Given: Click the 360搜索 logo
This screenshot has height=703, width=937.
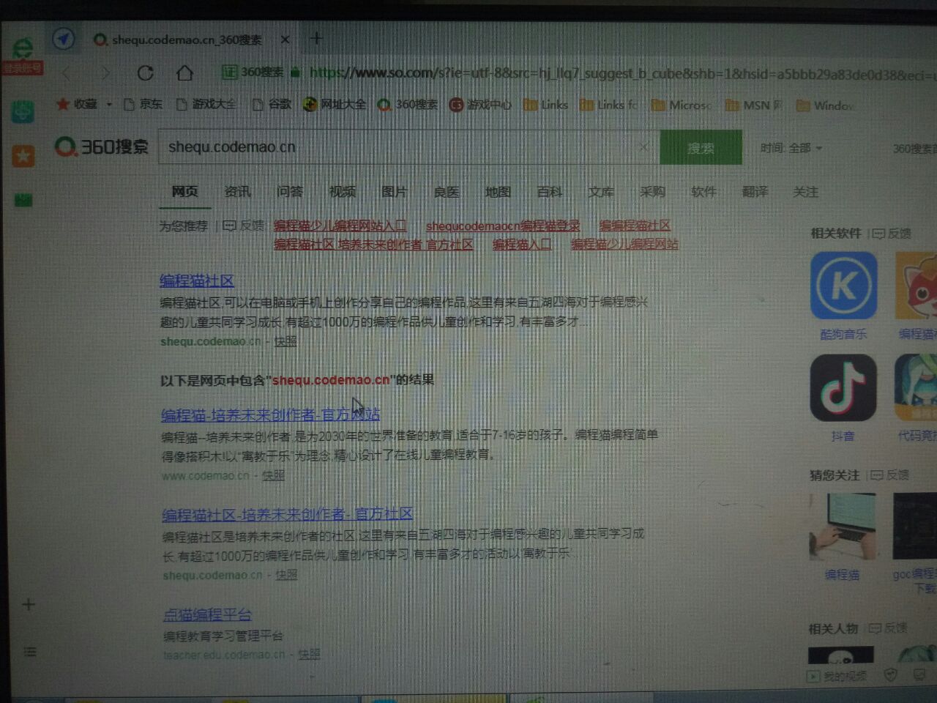Looking at the screenshot, I should coord(102,147).
